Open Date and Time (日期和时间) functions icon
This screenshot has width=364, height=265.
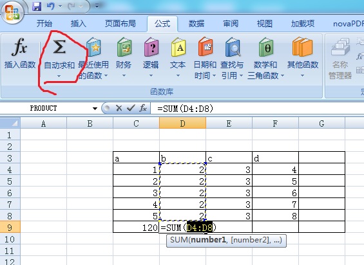pyautogui.click(x=206, y=47)
